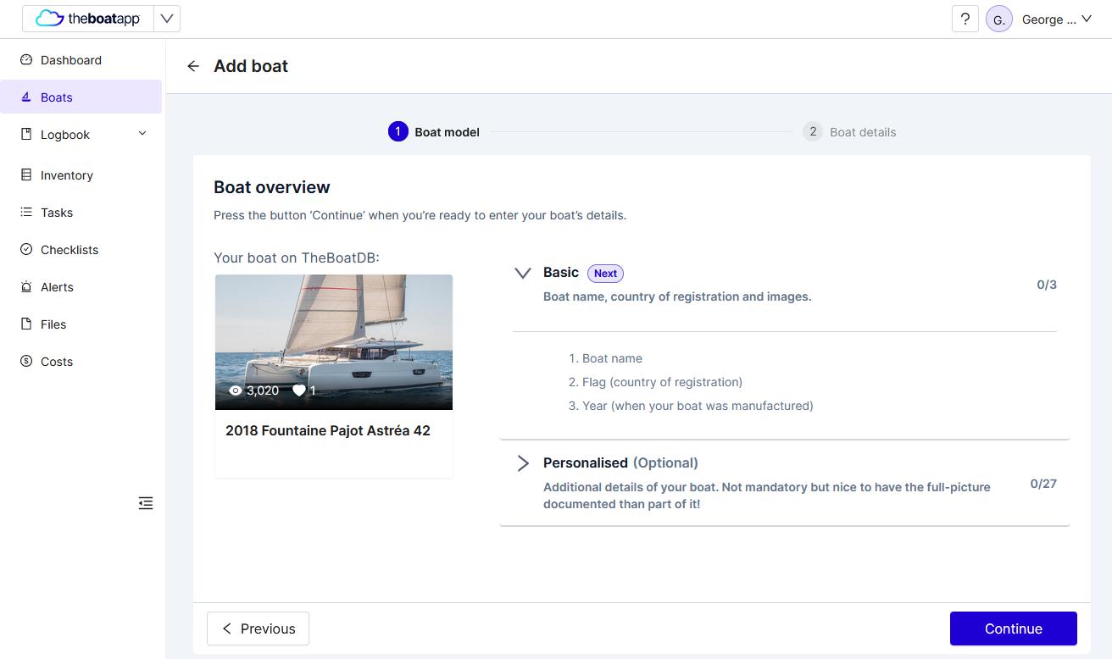Open dropdown next to theboatapp logo

click(x=167, y=19)
